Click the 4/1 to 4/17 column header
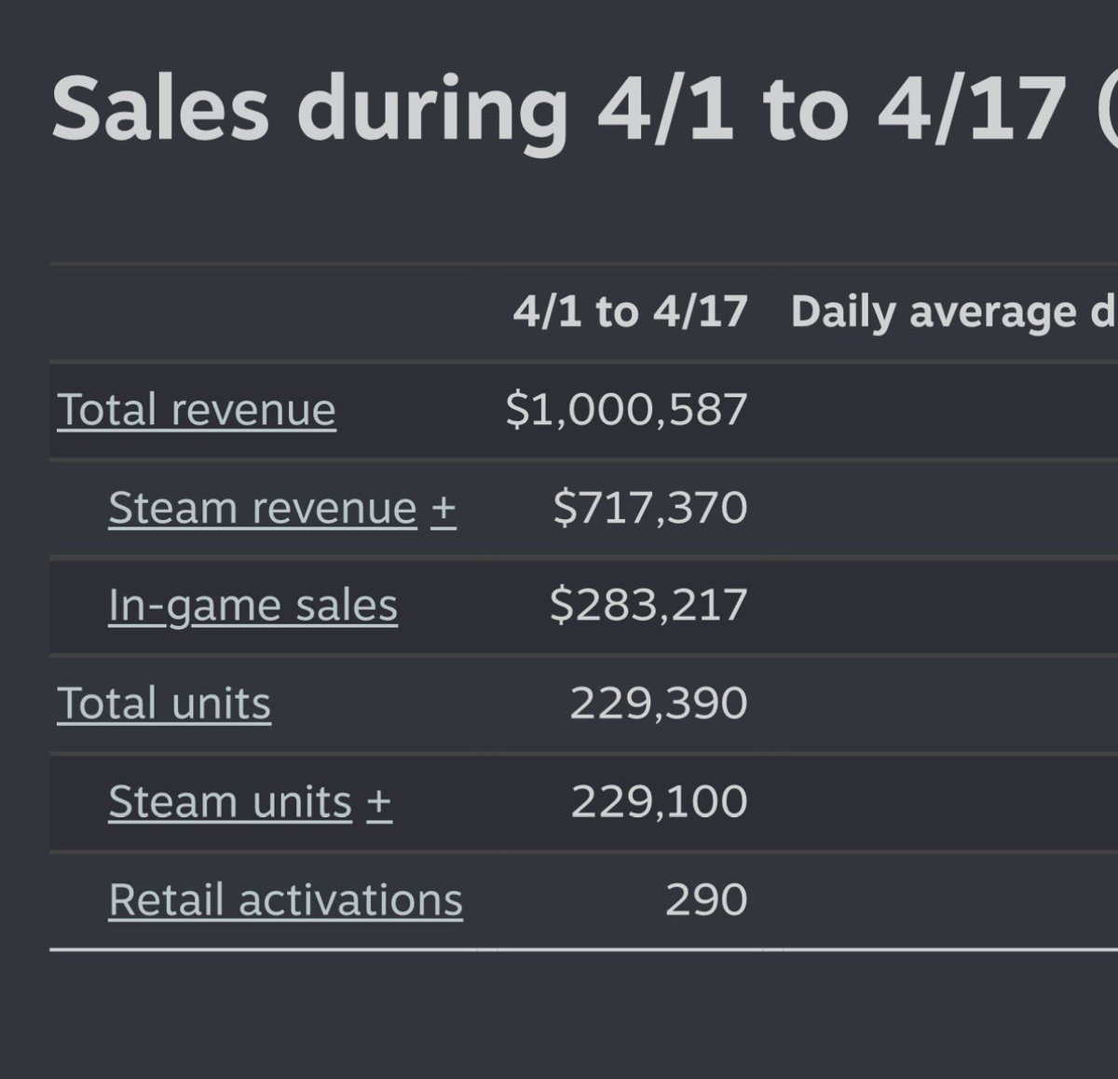 click(x=630, y=311)
